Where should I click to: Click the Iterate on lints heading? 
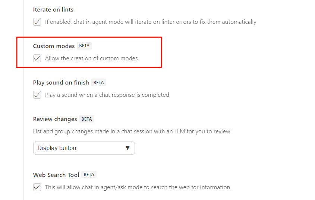coord(53,9)
